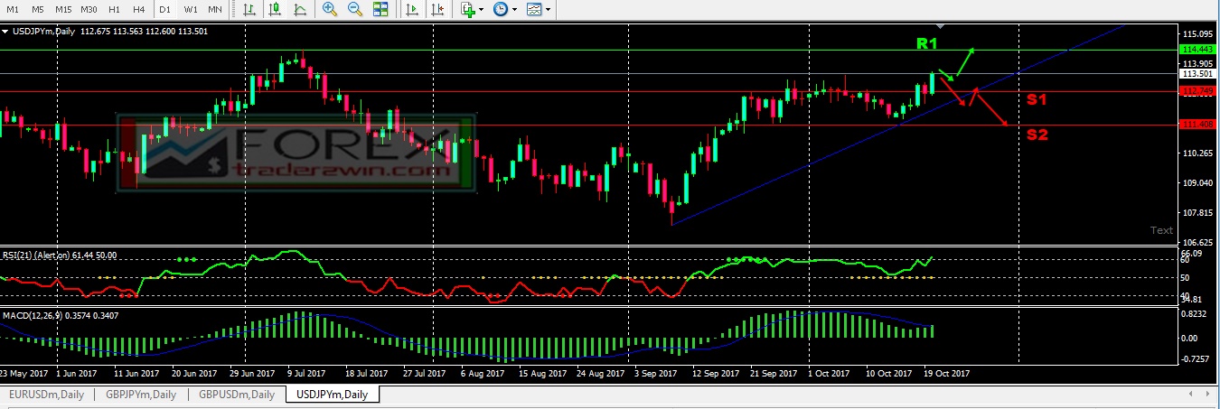1220x409 pixels.
Task: Switch to bar chart display
Action: click(x=249, y=9)
